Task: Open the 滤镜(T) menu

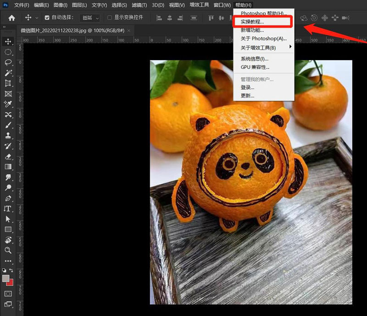Action: pyautogui.click(x=139, y=5)
